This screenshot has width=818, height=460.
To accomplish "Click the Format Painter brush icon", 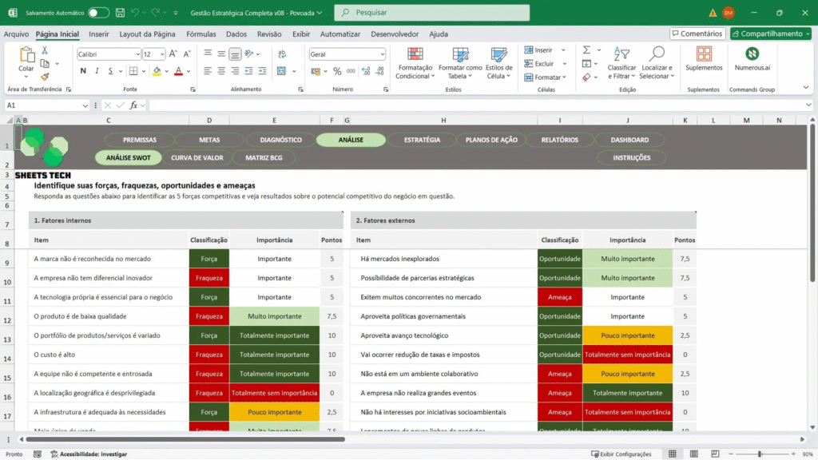I will tap(45, 77).
